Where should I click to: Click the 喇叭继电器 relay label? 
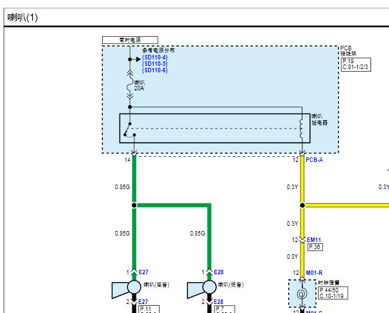(319, 119)
